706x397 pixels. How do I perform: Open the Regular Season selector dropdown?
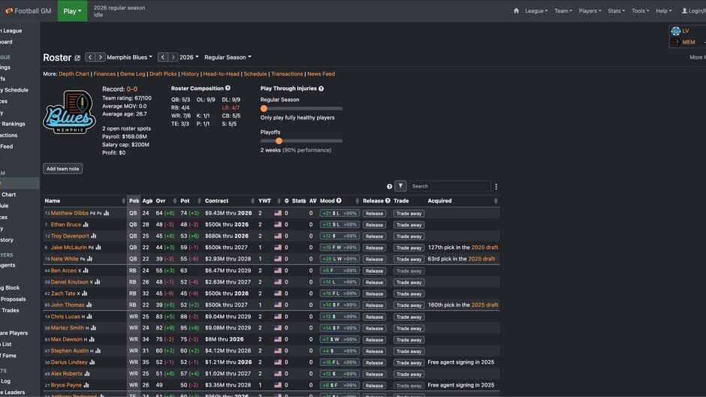click(x=228, y=57)
